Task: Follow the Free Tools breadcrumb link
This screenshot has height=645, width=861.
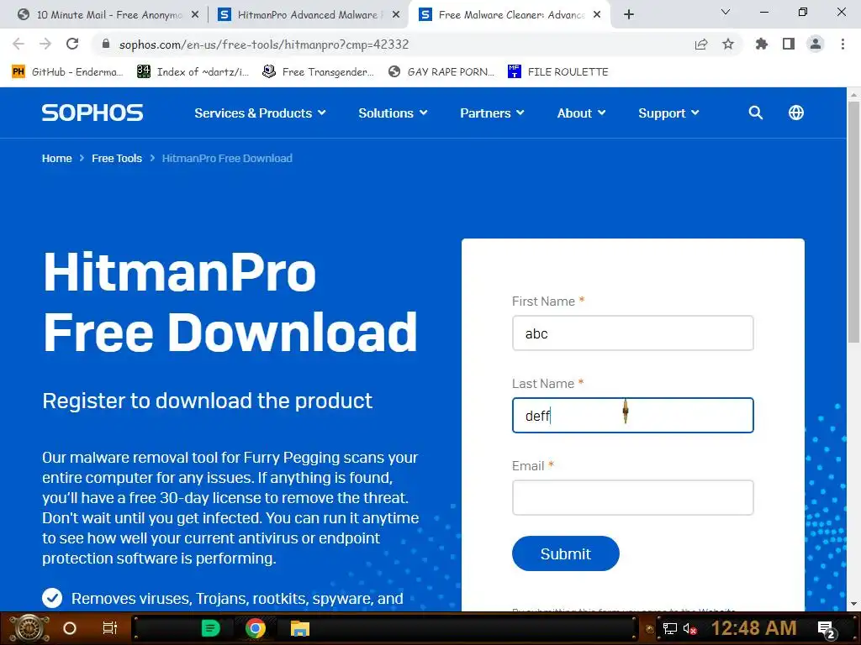Action: pos(116,159)
